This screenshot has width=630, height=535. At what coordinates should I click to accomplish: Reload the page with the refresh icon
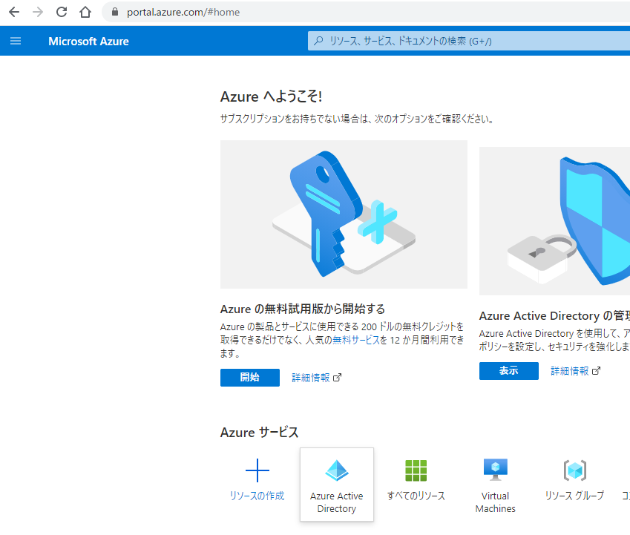click(61, 12)
